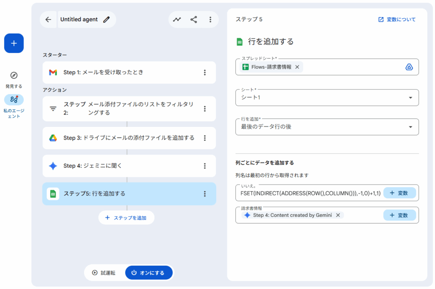Open the 変数について link

[x=397, y=20]
